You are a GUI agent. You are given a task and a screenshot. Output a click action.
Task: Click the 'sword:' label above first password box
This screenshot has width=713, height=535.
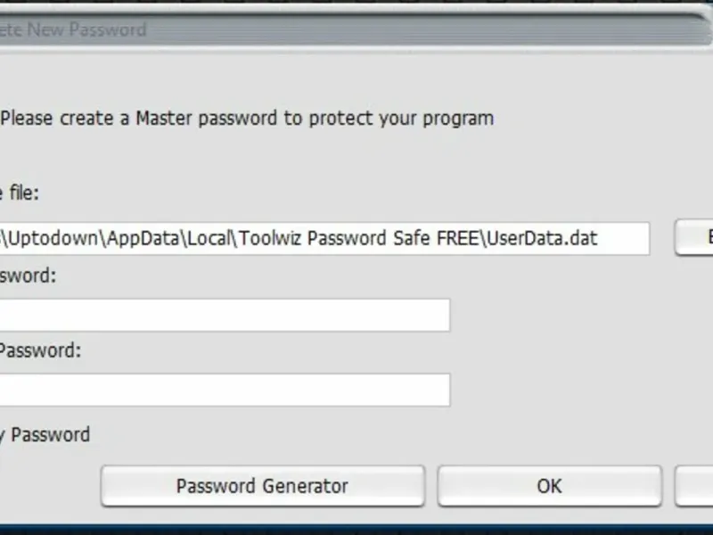tap(29, 276)
